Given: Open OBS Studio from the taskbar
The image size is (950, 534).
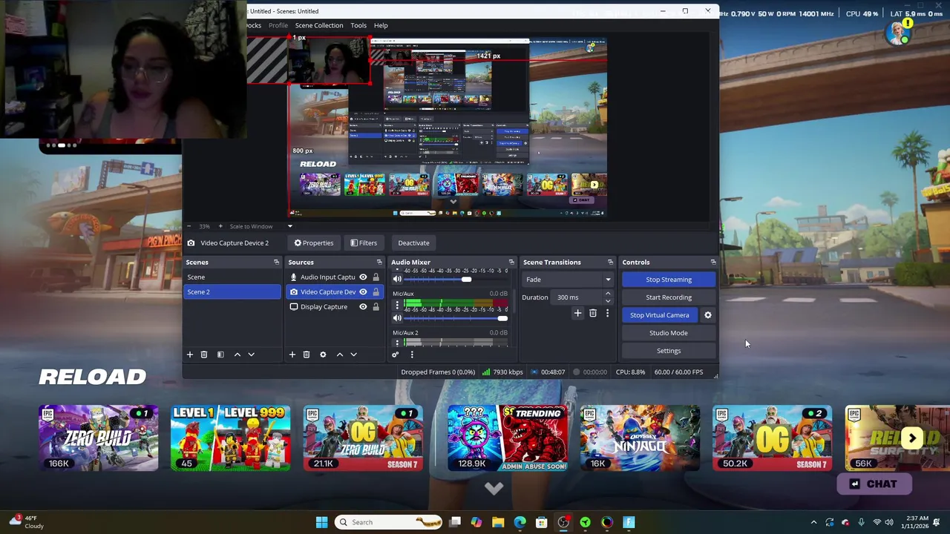Looking at the screenshot, I should coord(563,522).
